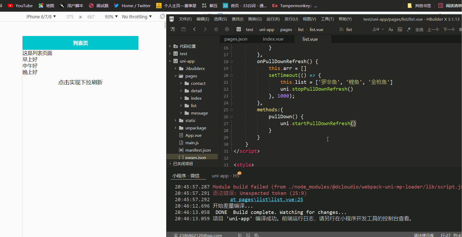
Task: Open the 编辑(E) menu
Action: [203, 19]
